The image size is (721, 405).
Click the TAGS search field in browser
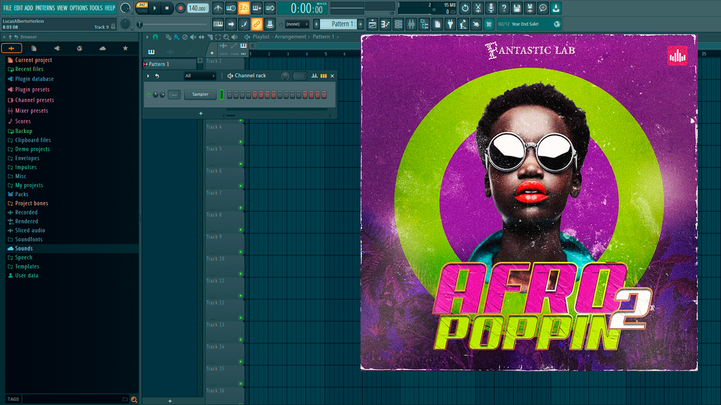click(x=75, y=399)
